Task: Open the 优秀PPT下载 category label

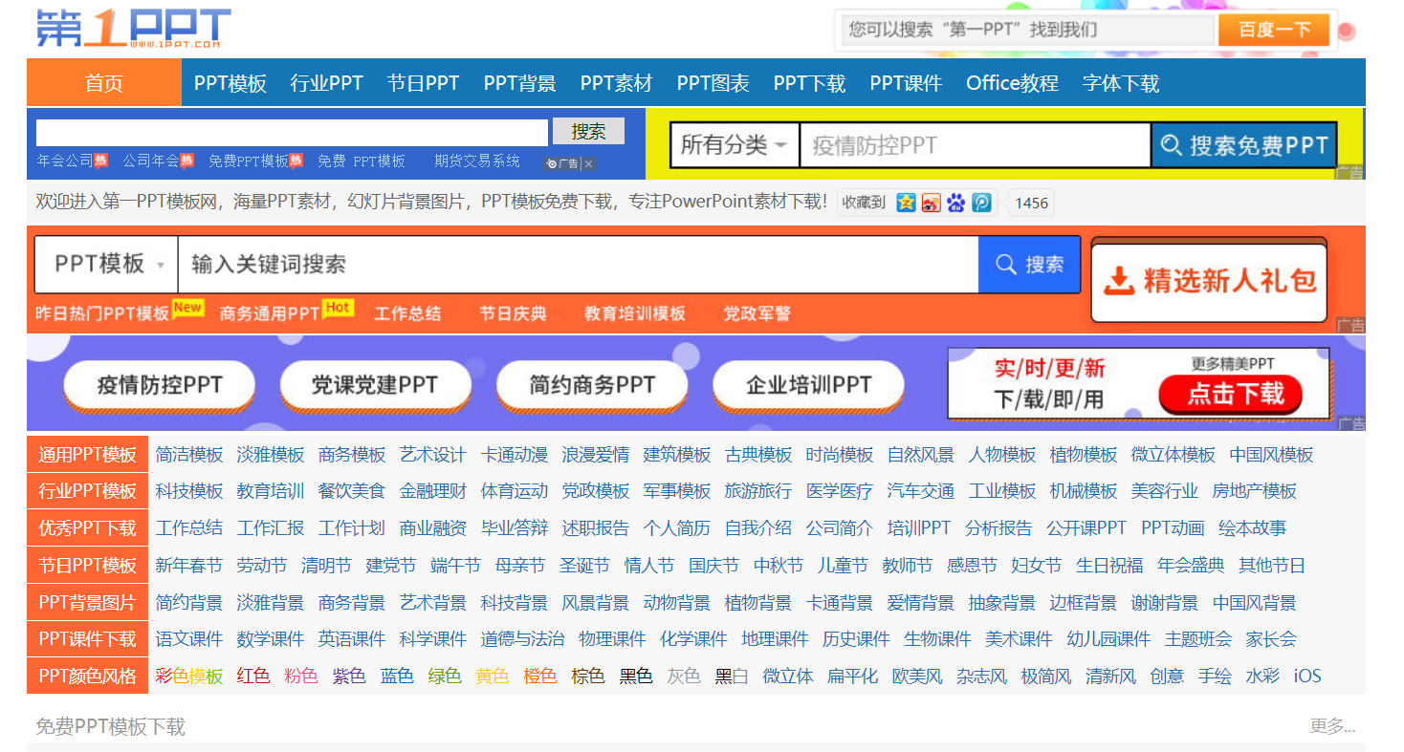Action: click(x=88, y=528)
